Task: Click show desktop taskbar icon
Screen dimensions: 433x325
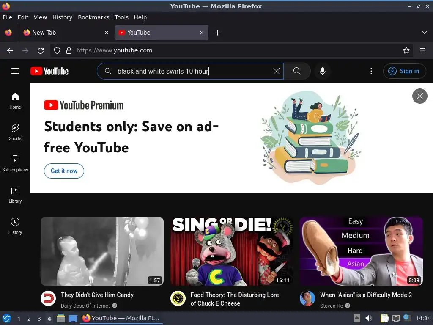Action: (x=73, y=318)
